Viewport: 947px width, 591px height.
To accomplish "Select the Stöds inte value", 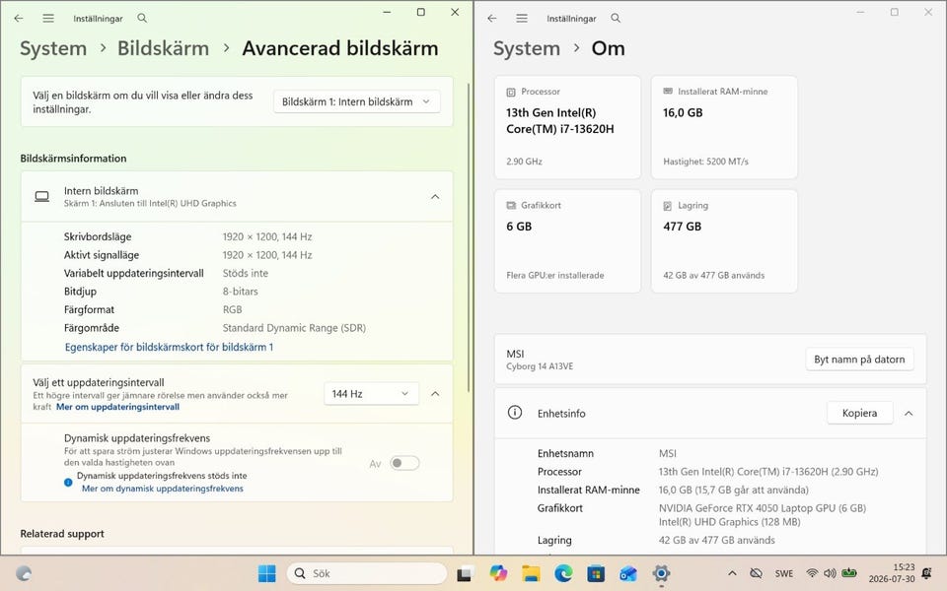I will pyautogui.click(x=246, y=273).
